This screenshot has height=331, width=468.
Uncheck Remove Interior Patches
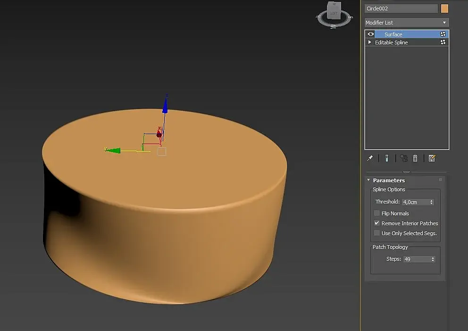point(377,223)
